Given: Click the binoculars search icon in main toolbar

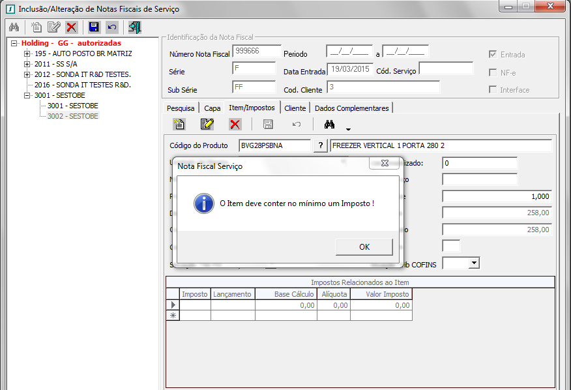Looking at the screenshot, I should tap(14, 27).
